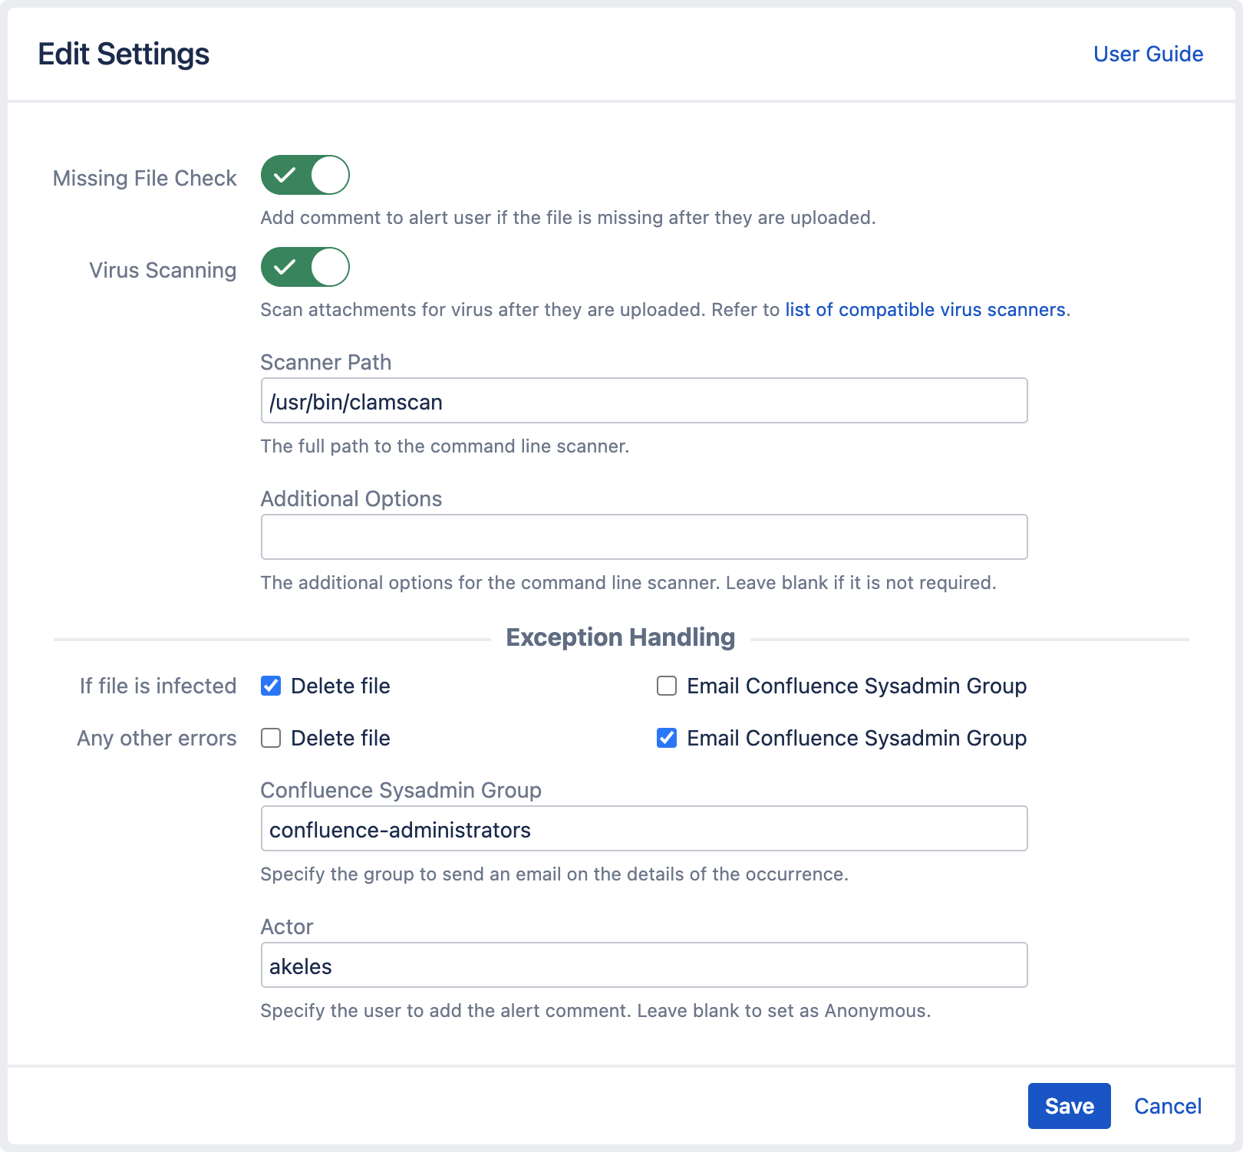Disable the Missing File Check toggle
Screen dimensions: 1243x1152
click(305, 176)
